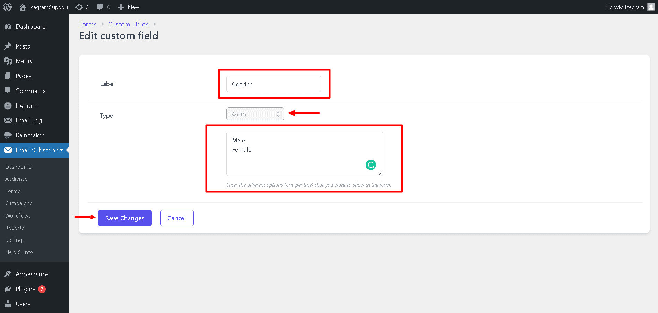
Task: Click the Plugins plug icon
Action: [8, 289]
